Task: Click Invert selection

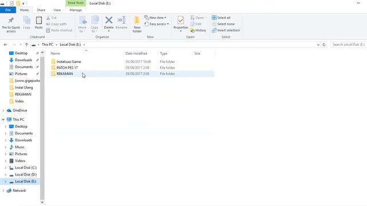Action: tap(226, 30)
